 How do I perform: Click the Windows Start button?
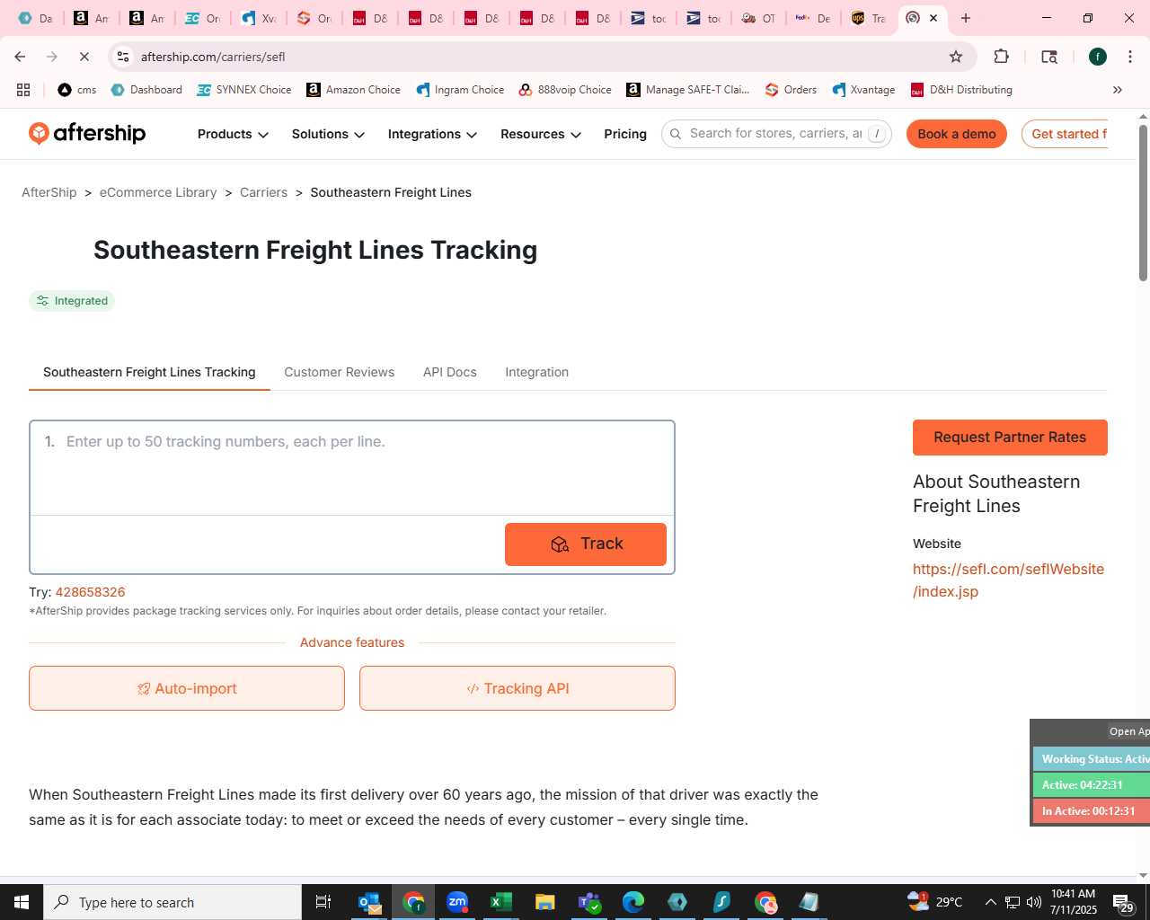[x=22, y=902]
